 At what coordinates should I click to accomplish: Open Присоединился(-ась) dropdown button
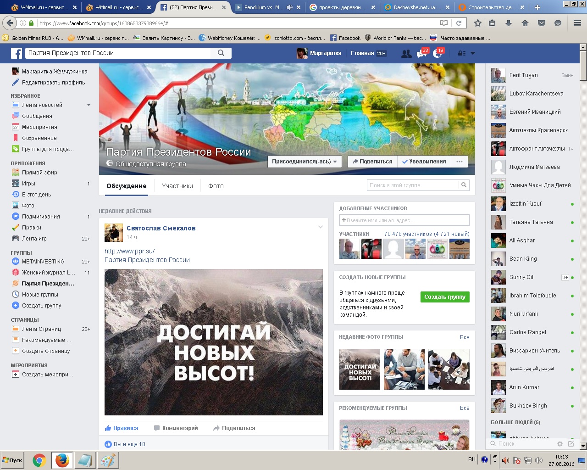[305, 162]
